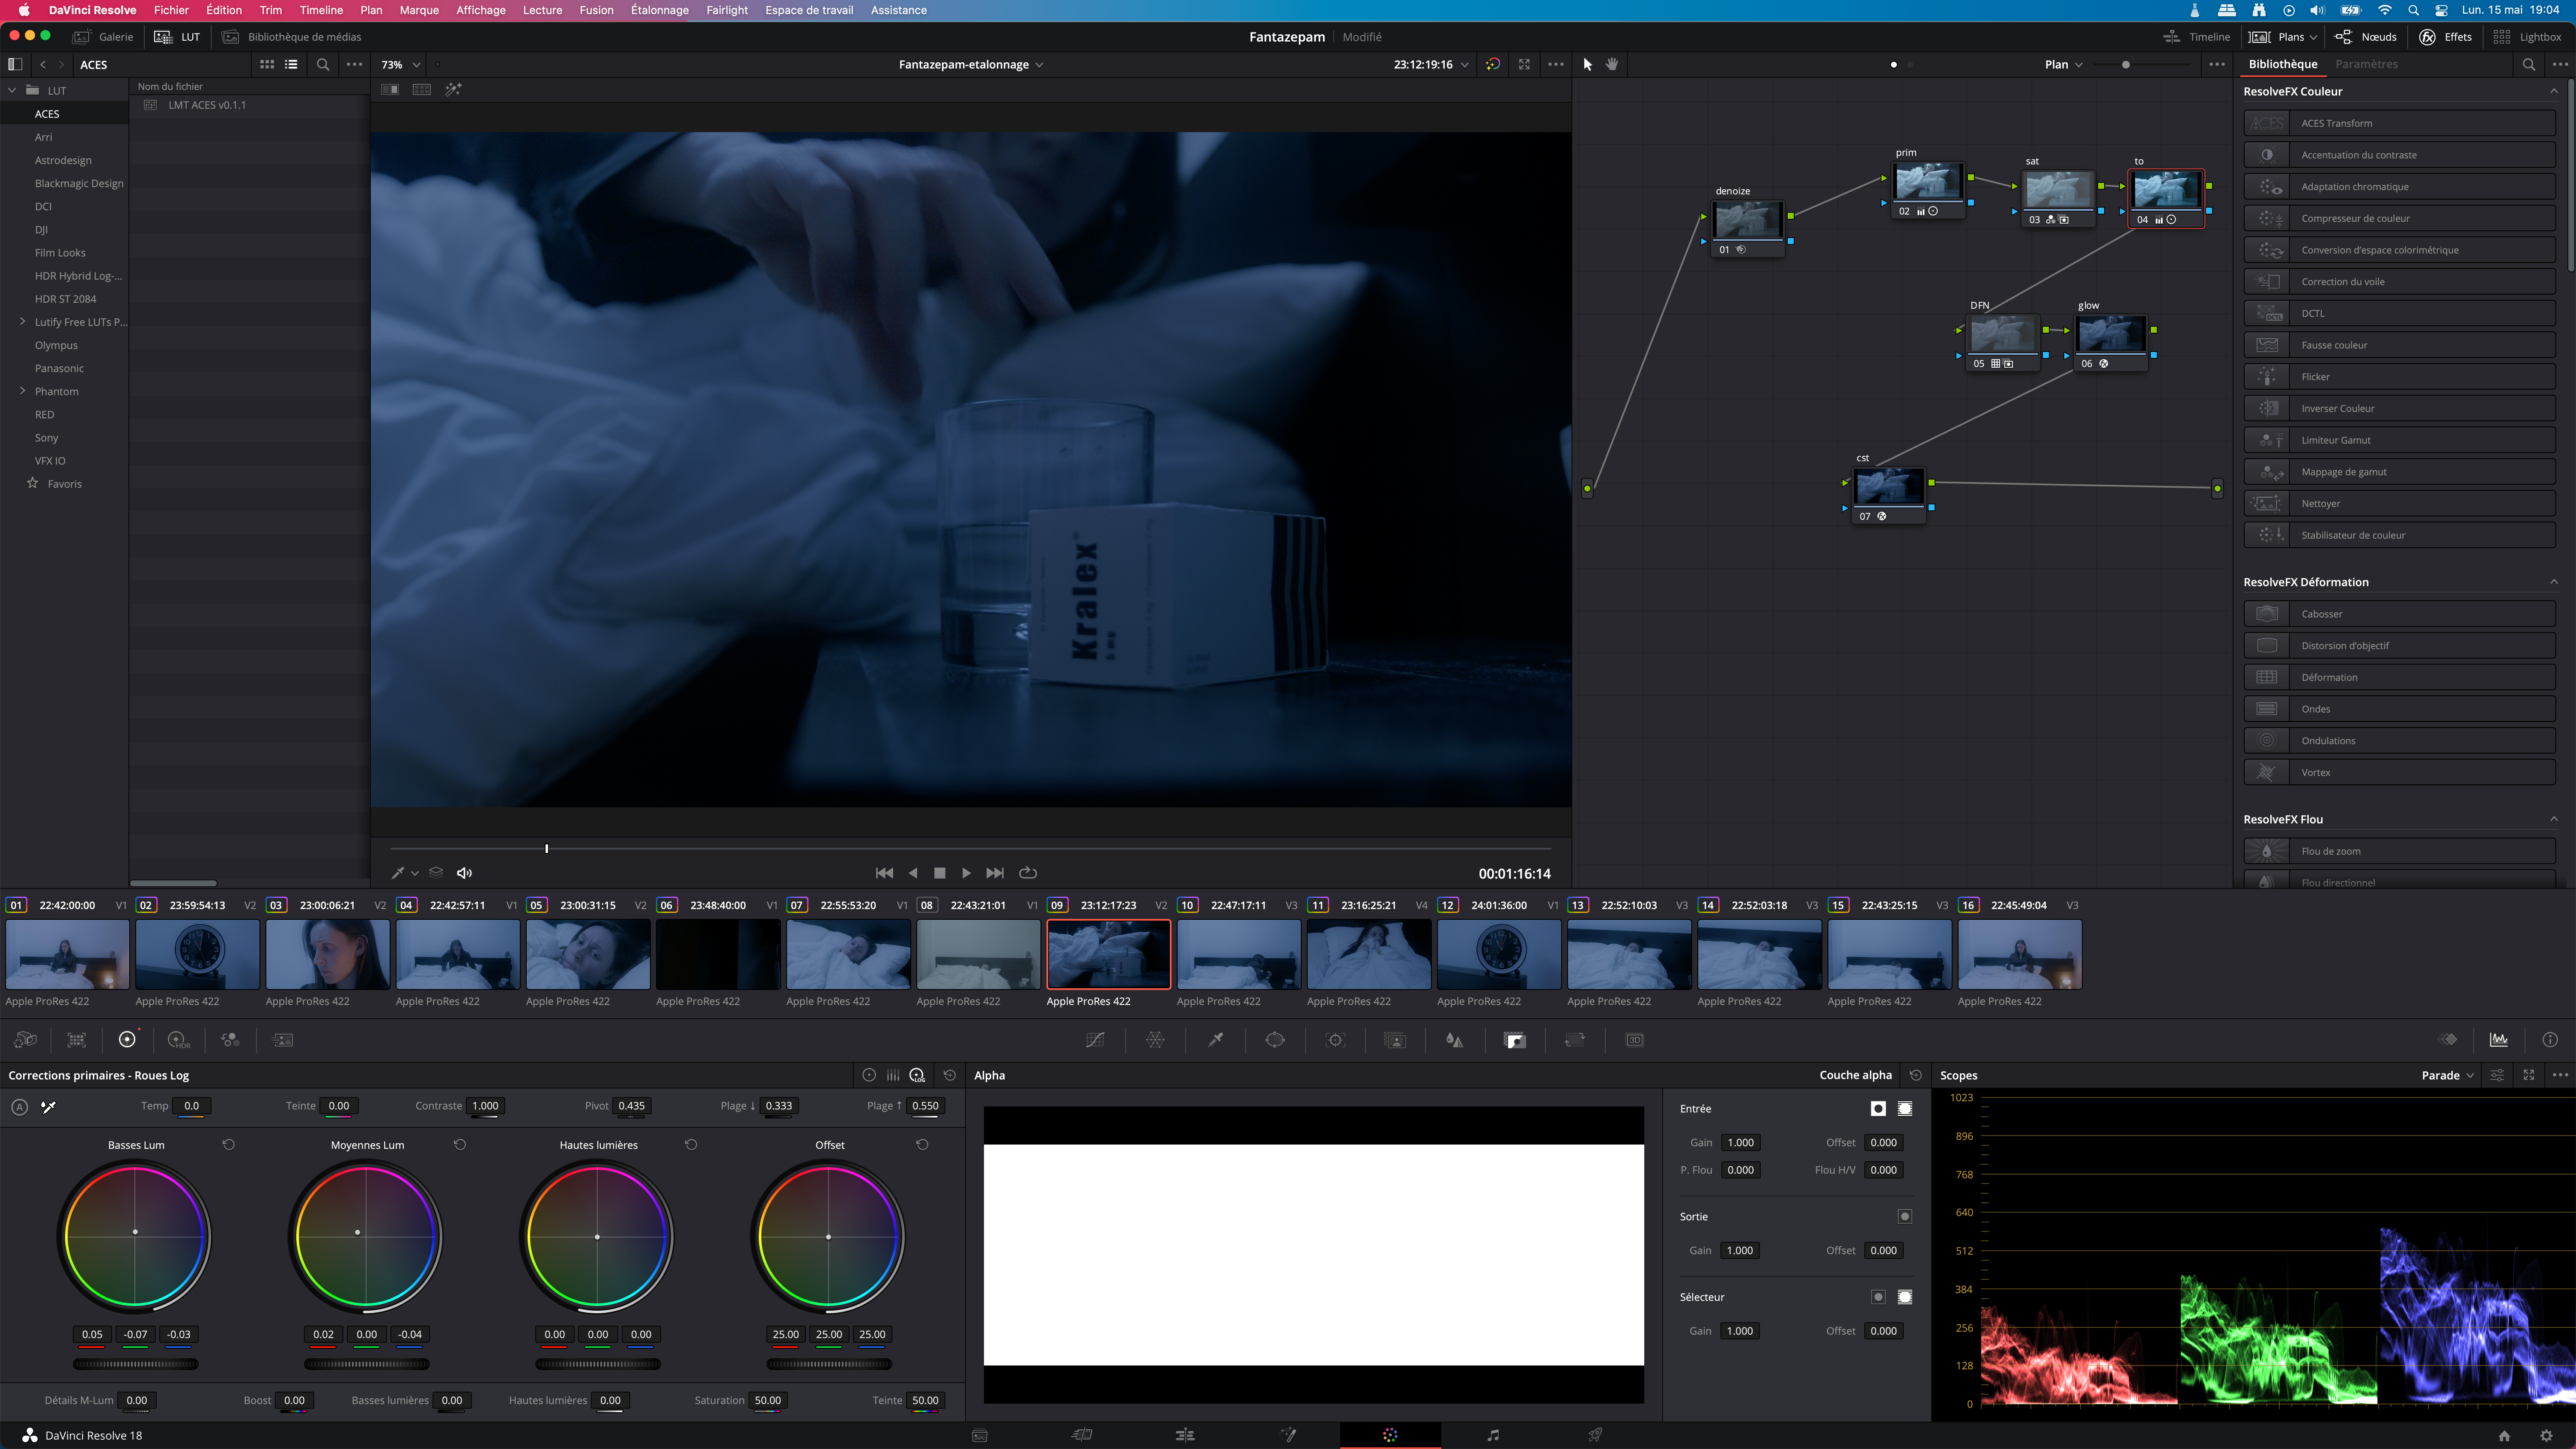Click the Nœuds button in toolbar

point(2366,37)
